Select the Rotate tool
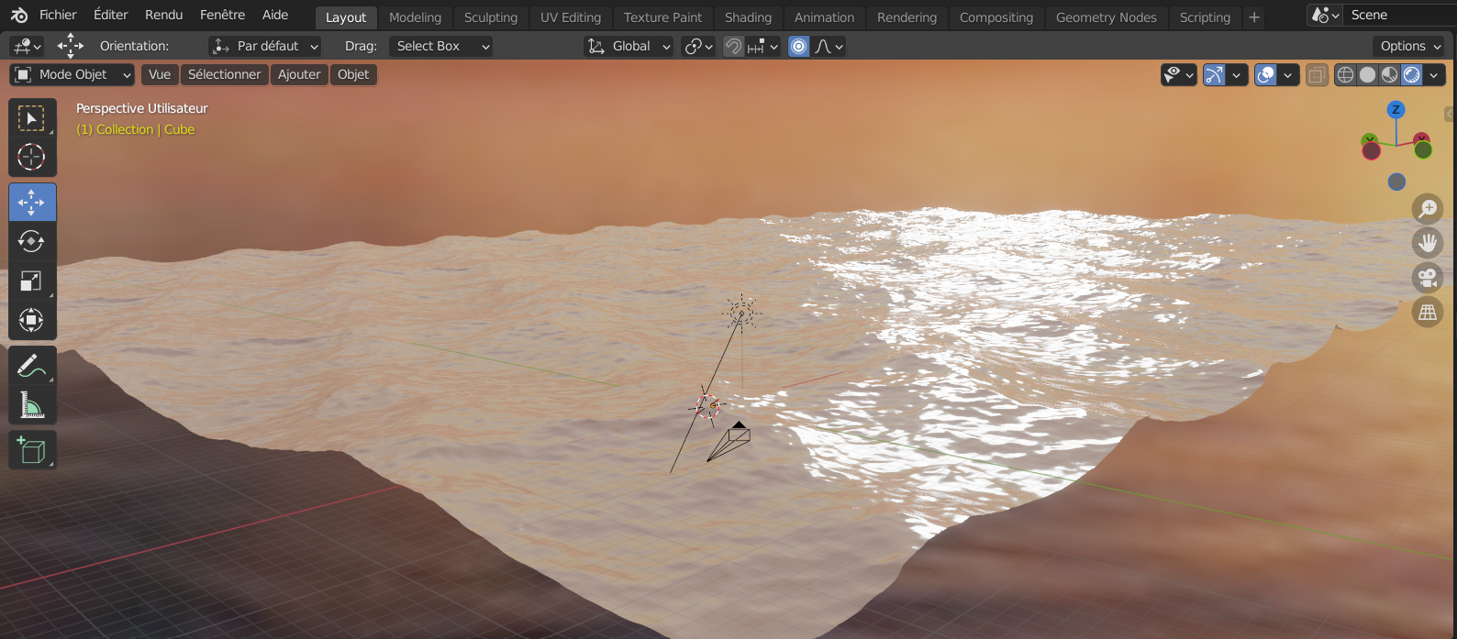This screenshot has width=1457, height=639. 32,241
